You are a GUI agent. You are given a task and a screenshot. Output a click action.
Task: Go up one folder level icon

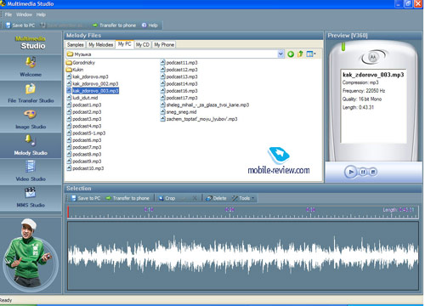[x=300, y=54]
